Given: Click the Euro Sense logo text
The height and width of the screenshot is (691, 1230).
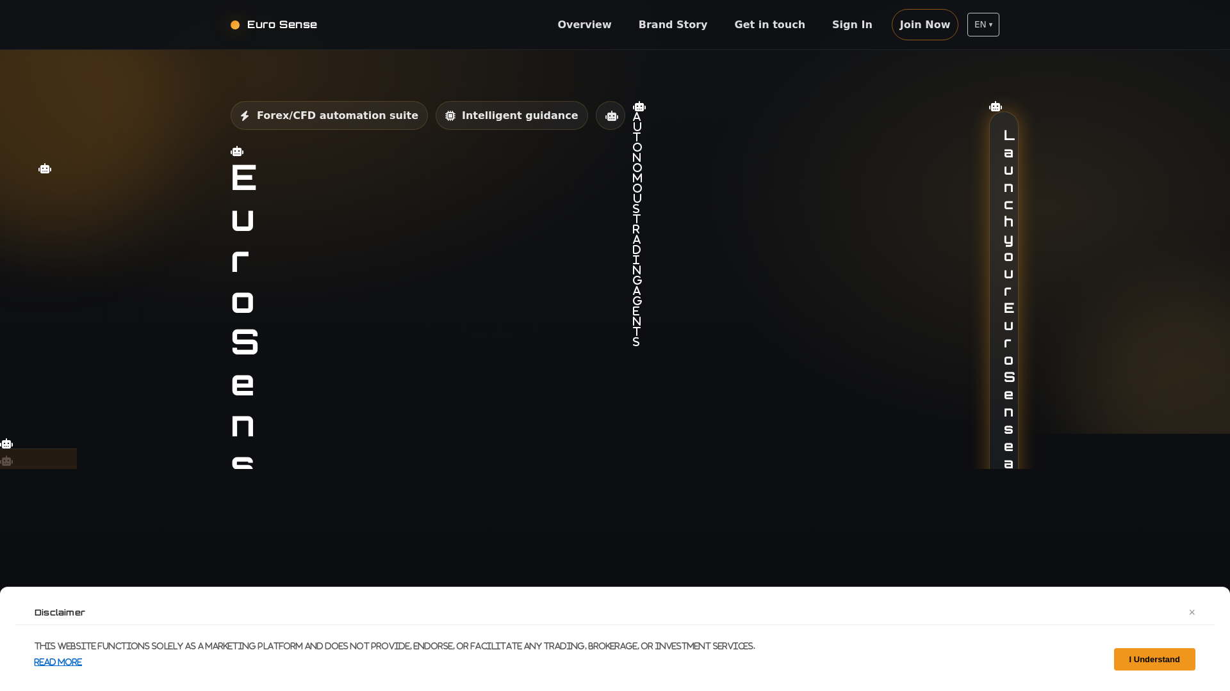Looking at the screenshot, I should tap(282, 24).
